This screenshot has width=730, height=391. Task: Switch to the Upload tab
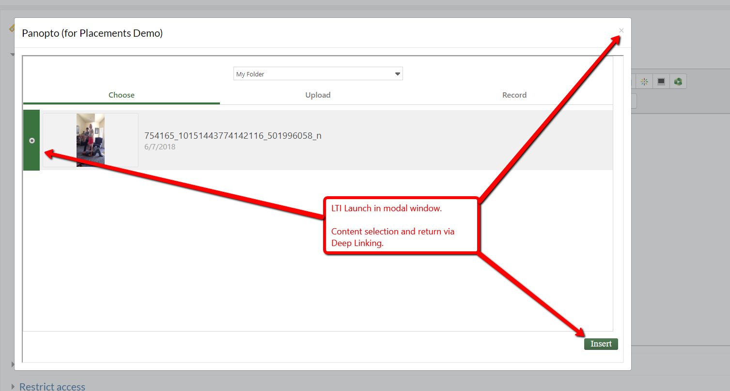[x=318, y=95]
